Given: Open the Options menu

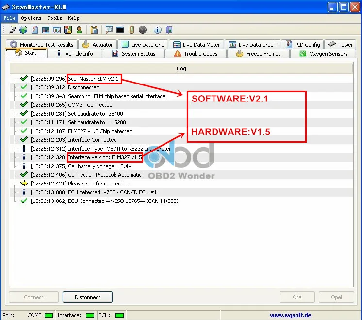Looking at the screenshot, I should click(31, 18).
